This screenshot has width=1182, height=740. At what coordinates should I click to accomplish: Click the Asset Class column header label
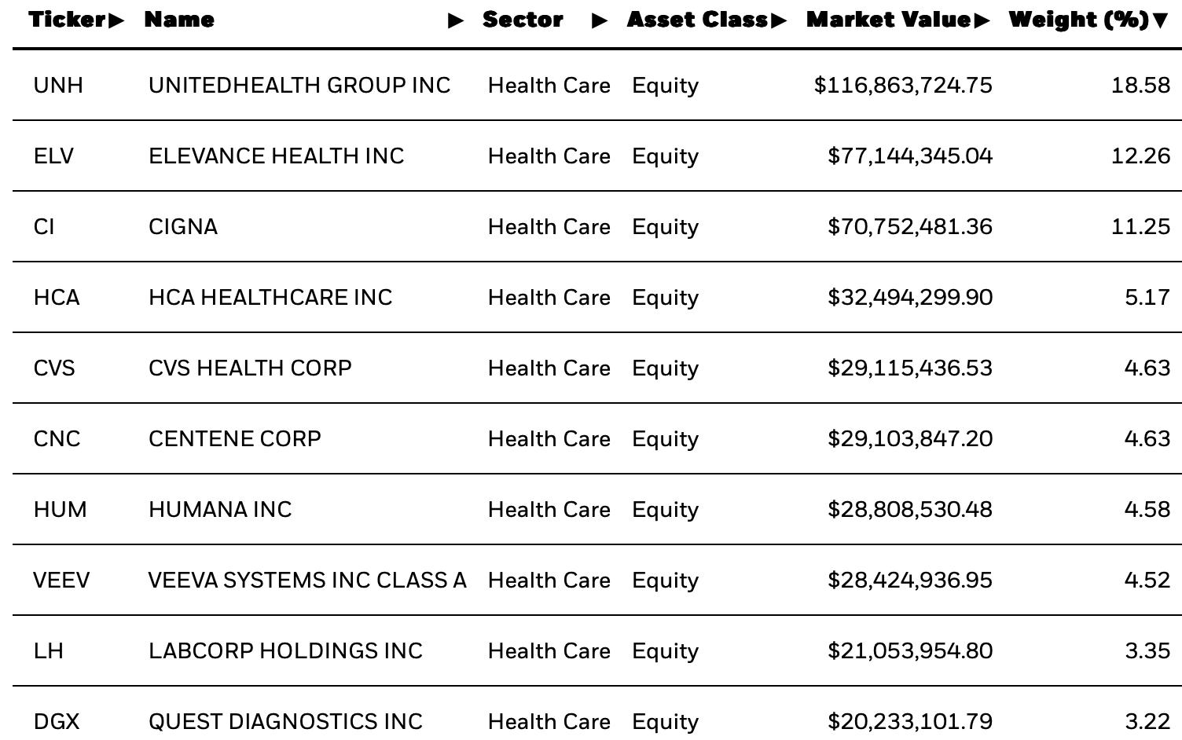[698, 20]
